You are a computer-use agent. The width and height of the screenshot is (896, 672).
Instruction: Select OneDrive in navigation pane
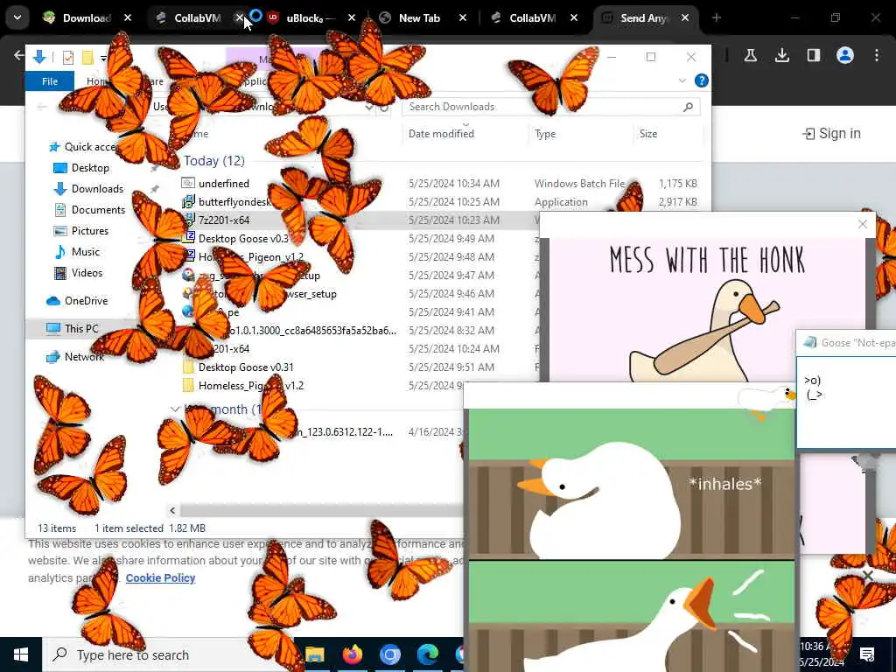click(86, 301)
